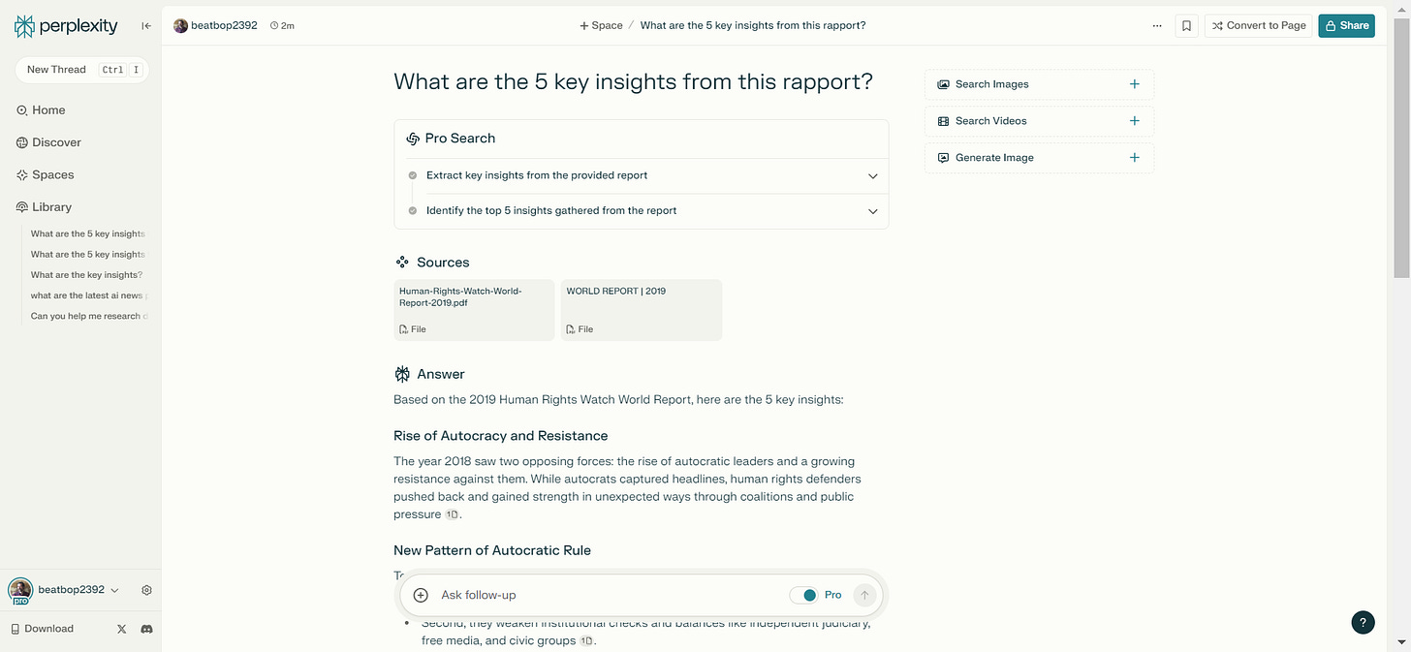This screenshot has height=652, width=1411.
Task: Click plus icon next to Generate Image
Action: [x=1135, y=158]
